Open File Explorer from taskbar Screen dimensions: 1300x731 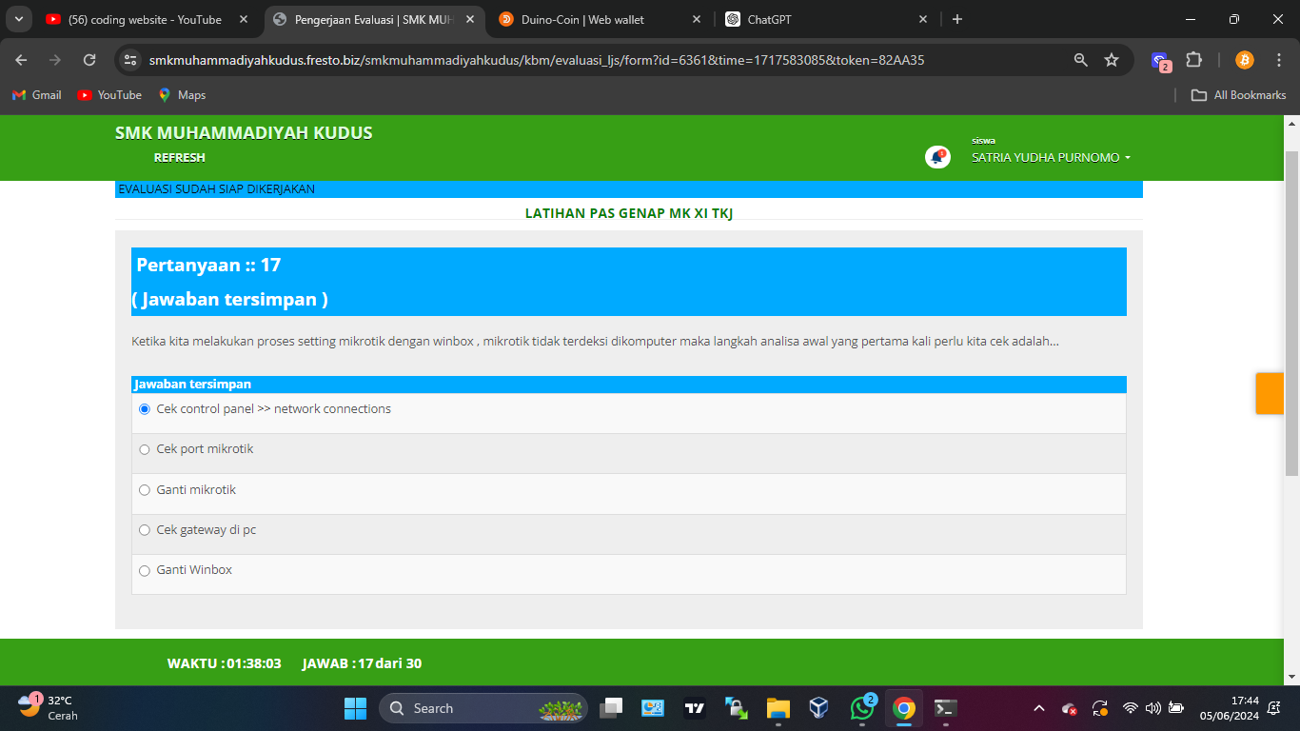[x=778, y=708]
